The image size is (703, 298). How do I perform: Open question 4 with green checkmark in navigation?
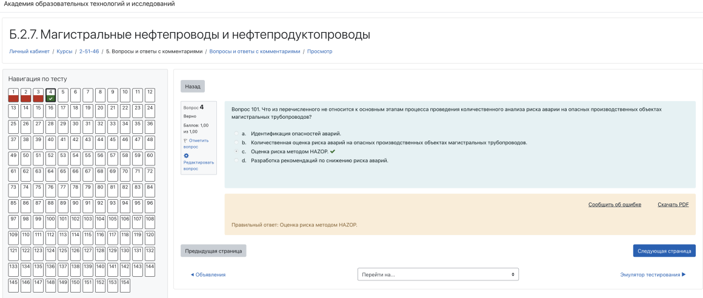pyautogui.click(x=51, y=94)
